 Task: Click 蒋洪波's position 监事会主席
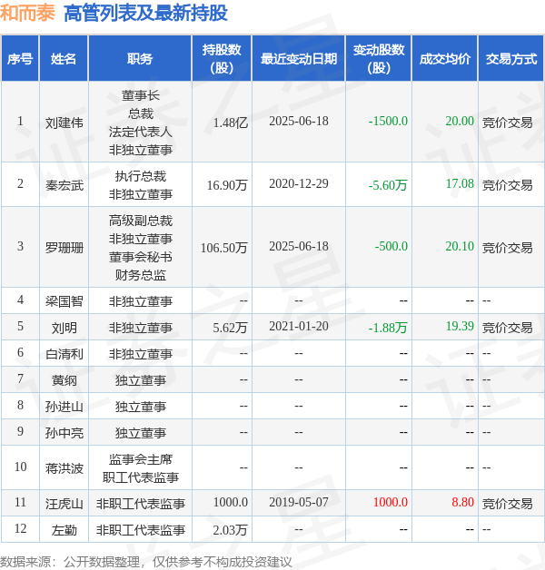(x=141, y=459)
